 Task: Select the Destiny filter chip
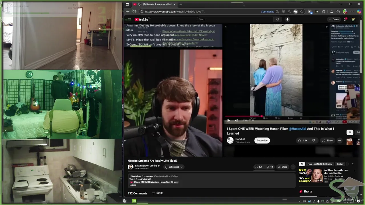(x=340, y=164)
